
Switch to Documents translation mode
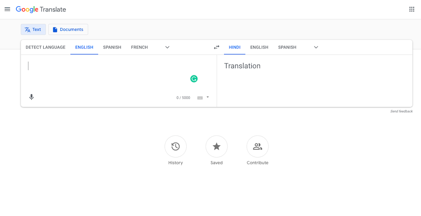click(x=68, y=30)
